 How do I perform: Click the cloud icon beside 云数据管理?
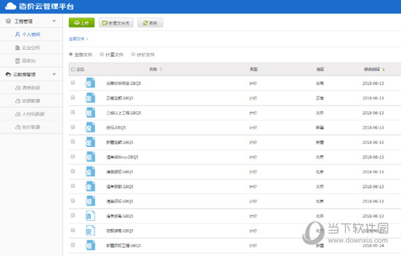click(x=8, y=74)
